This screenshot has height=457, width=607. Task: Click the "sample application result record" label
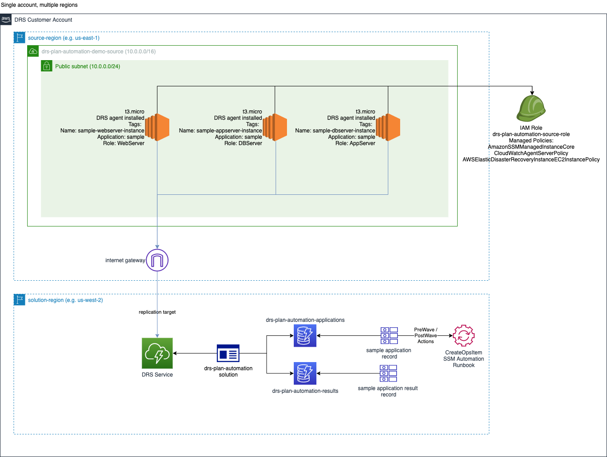(x=388, y=391)
